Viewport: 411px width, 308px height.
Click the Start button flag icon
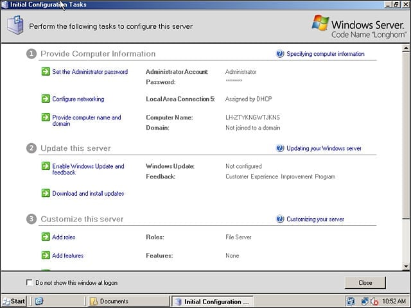point(6,302)
